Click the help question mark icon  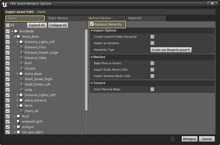[172, 139]
